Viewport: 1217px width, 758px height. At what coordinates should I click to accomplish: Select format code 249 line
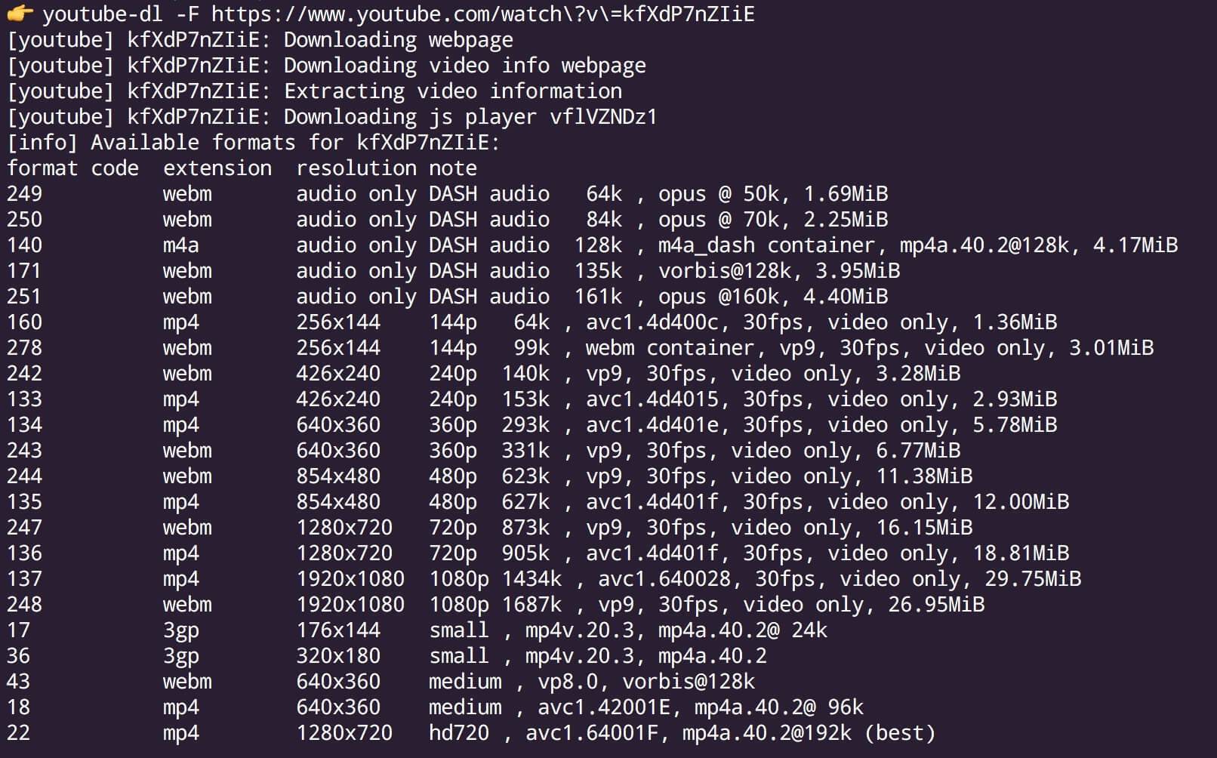[x=448, y=194]
